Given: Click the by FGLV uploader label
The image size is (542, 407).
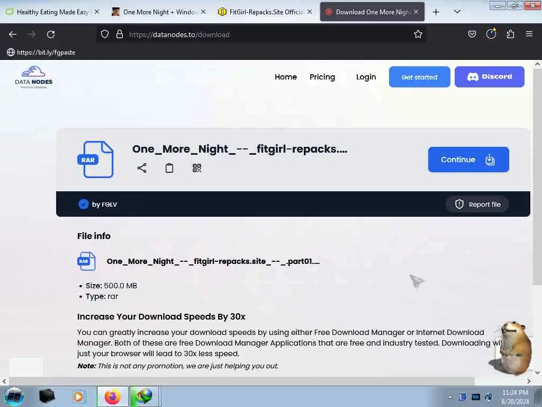Looking at the screenshot, I should (x=104, y=205).
